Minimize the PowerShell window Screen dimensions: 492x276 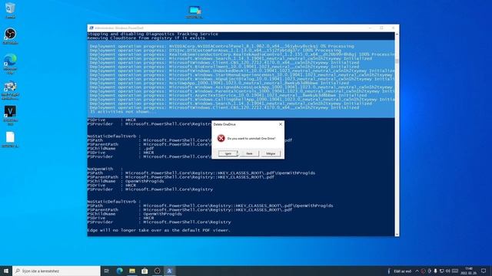pos(371,28)
